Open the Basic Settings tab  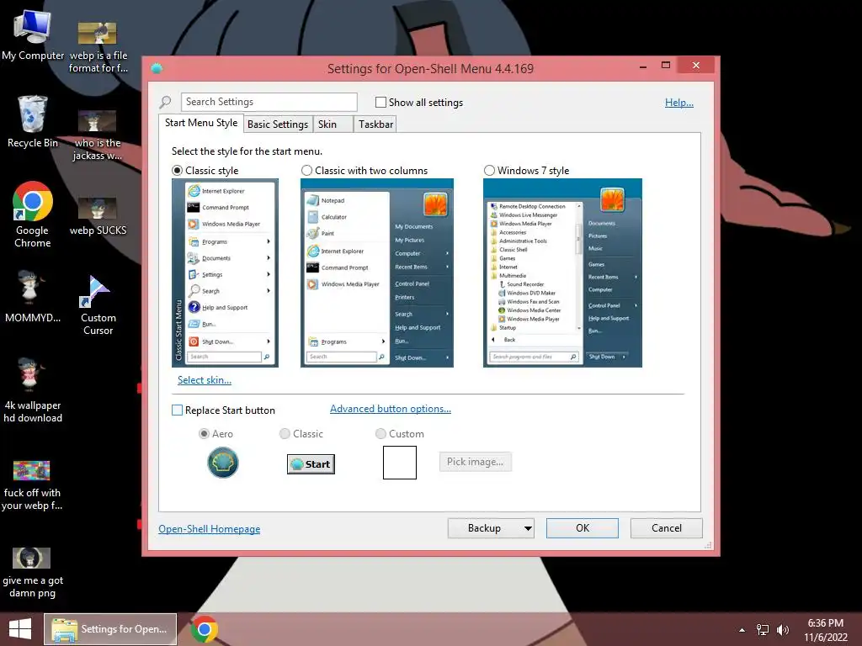point(278,124)
